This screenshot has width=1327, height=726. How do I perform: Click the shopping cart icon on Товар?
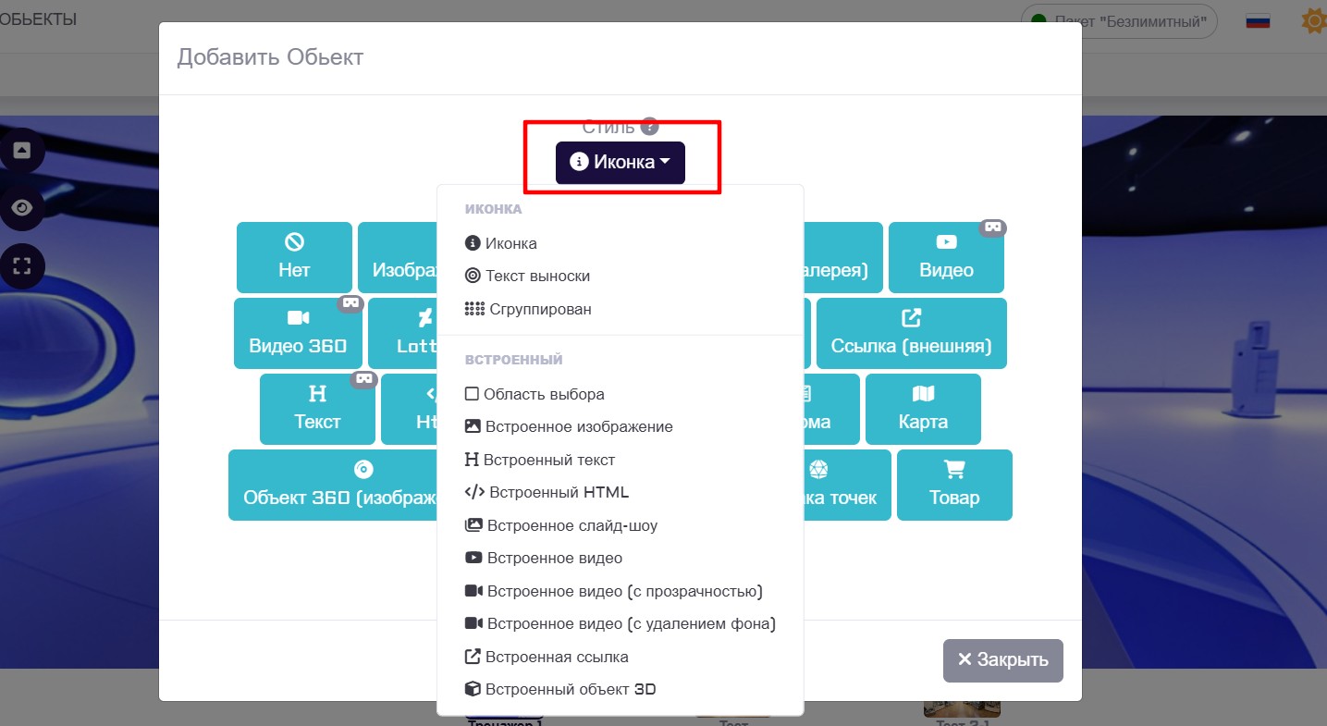pos(953,470)
